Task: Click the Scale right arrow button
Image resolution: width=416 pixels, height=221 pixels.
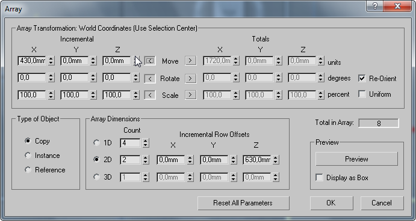Action: (190, 95)
